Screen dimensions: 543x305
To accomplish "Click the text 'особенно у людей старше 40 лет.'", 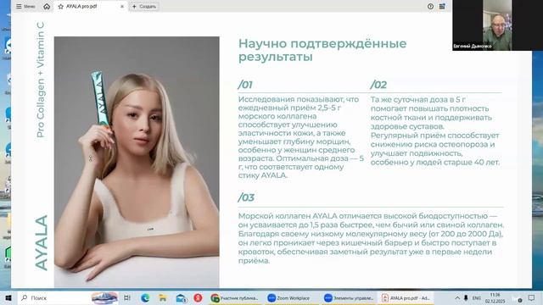I will [x=435, y=162].
